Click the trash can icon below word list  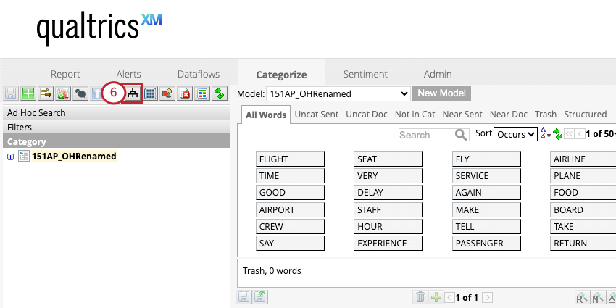420,297
